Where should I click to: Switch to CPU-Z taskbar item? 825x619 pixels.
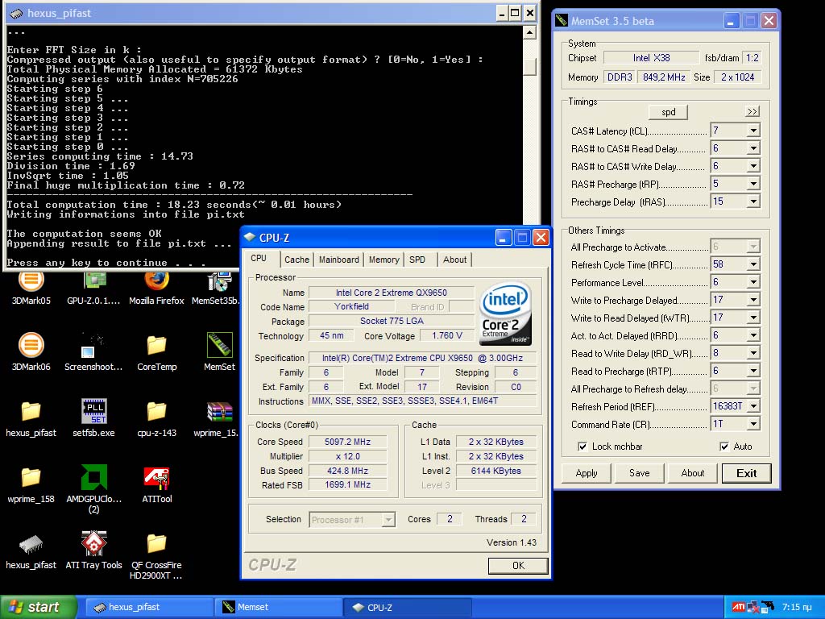click(407, 607)
